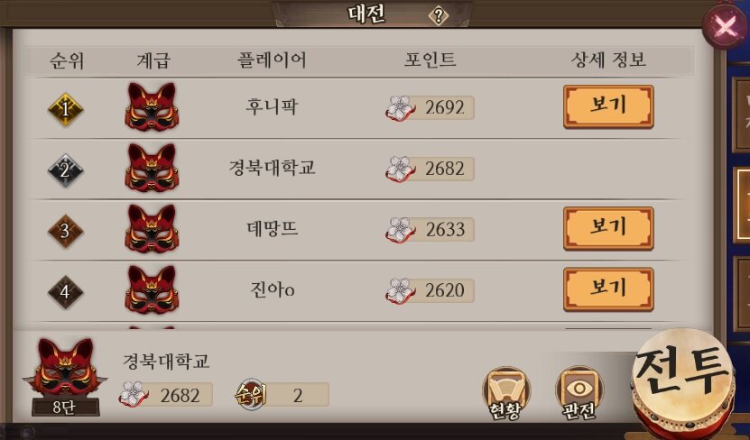Click 보기 button in 데땅뜨 row
Screen dimensions: 750x440
608,228
